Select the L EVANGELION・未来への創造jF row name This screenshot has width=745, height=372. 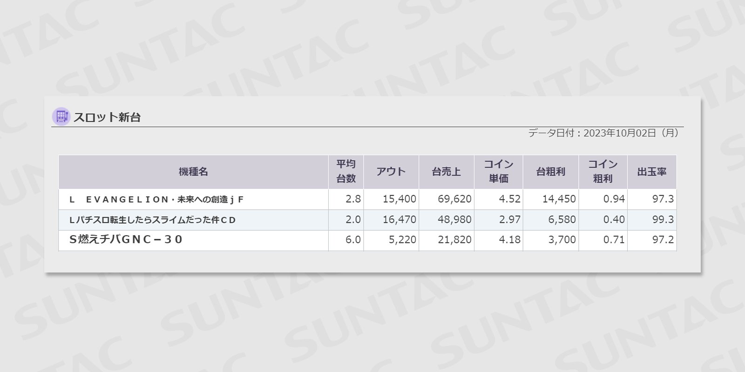pyautogui.click(x=156, y=199)
